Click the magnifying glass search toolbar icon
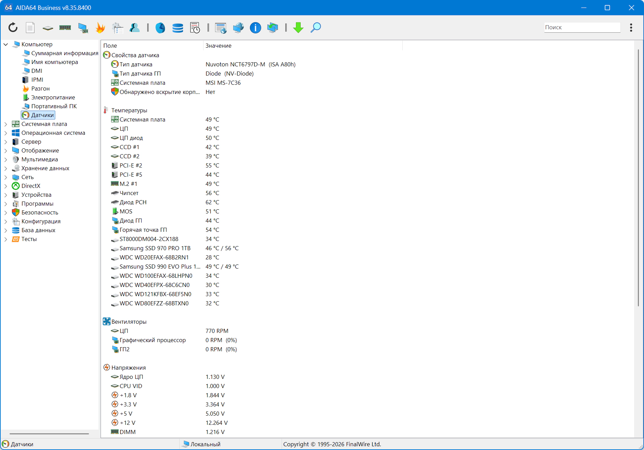The height and width of the screenshot is (450, 644). (x=316, y=28)
